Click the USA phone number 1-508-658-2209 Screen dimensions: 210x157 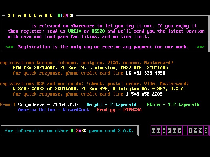(144, 94)
